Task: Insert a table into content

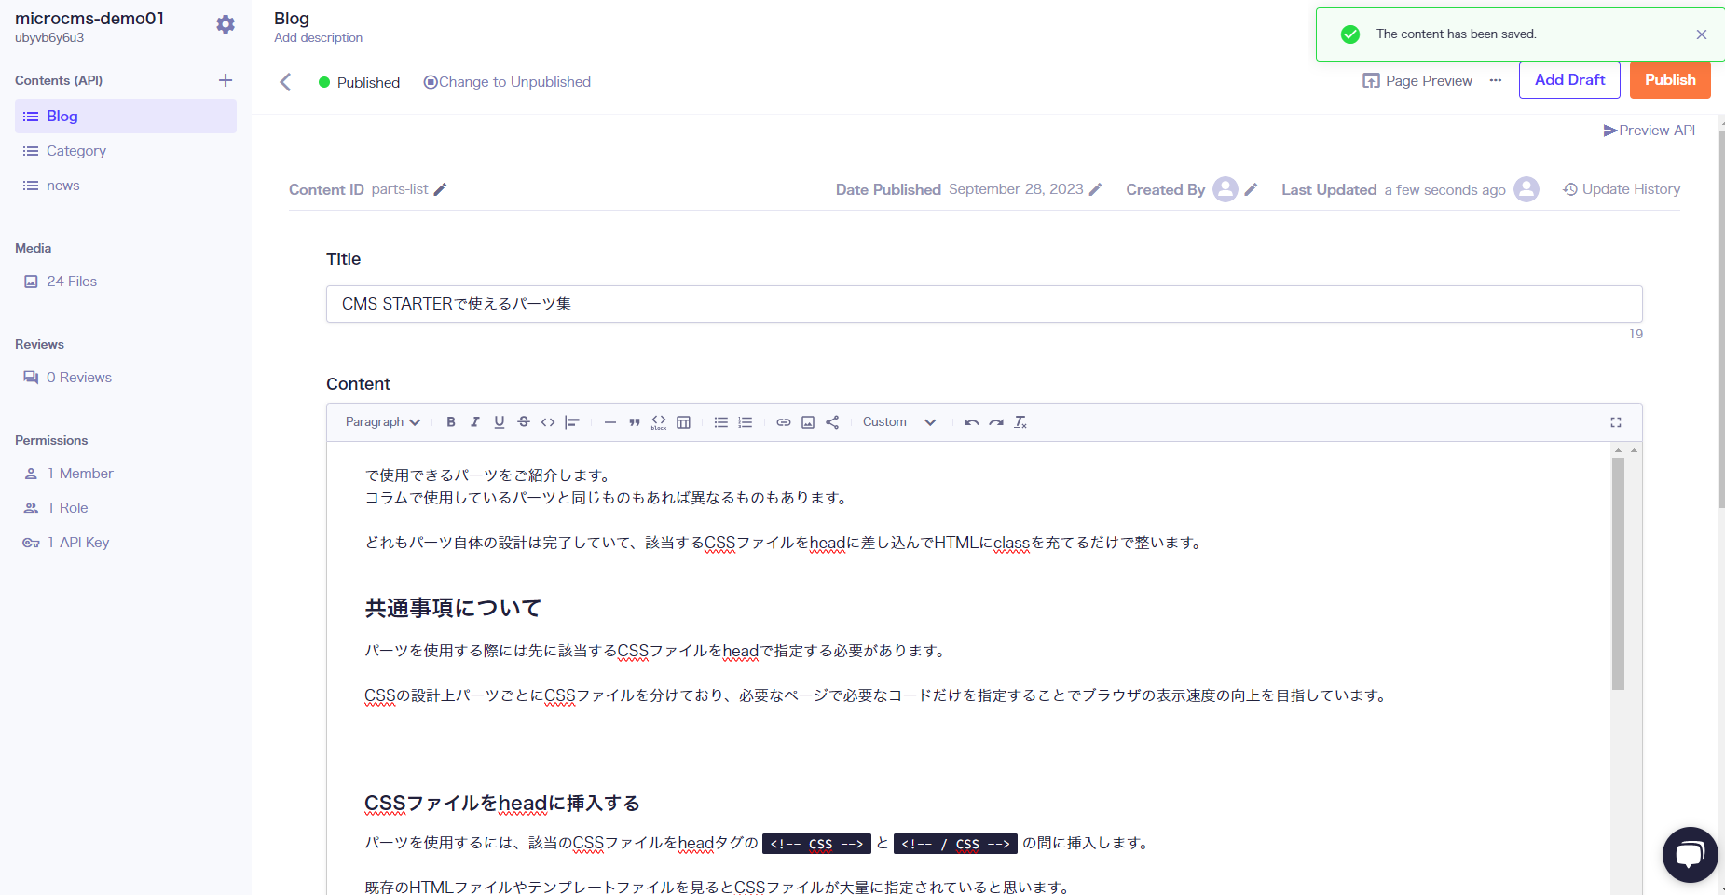Action: [683, 422]
